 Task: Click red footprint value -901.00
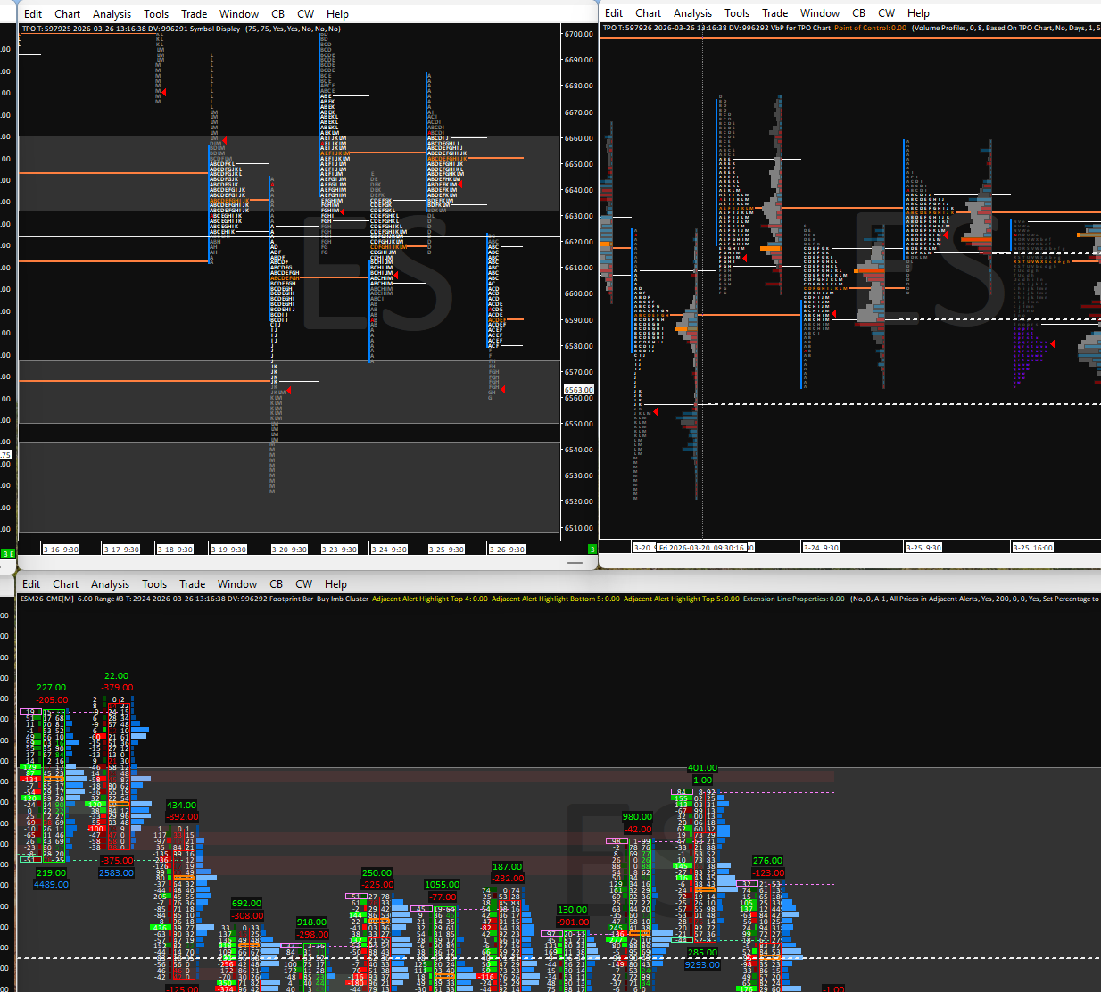coord(573,922)
